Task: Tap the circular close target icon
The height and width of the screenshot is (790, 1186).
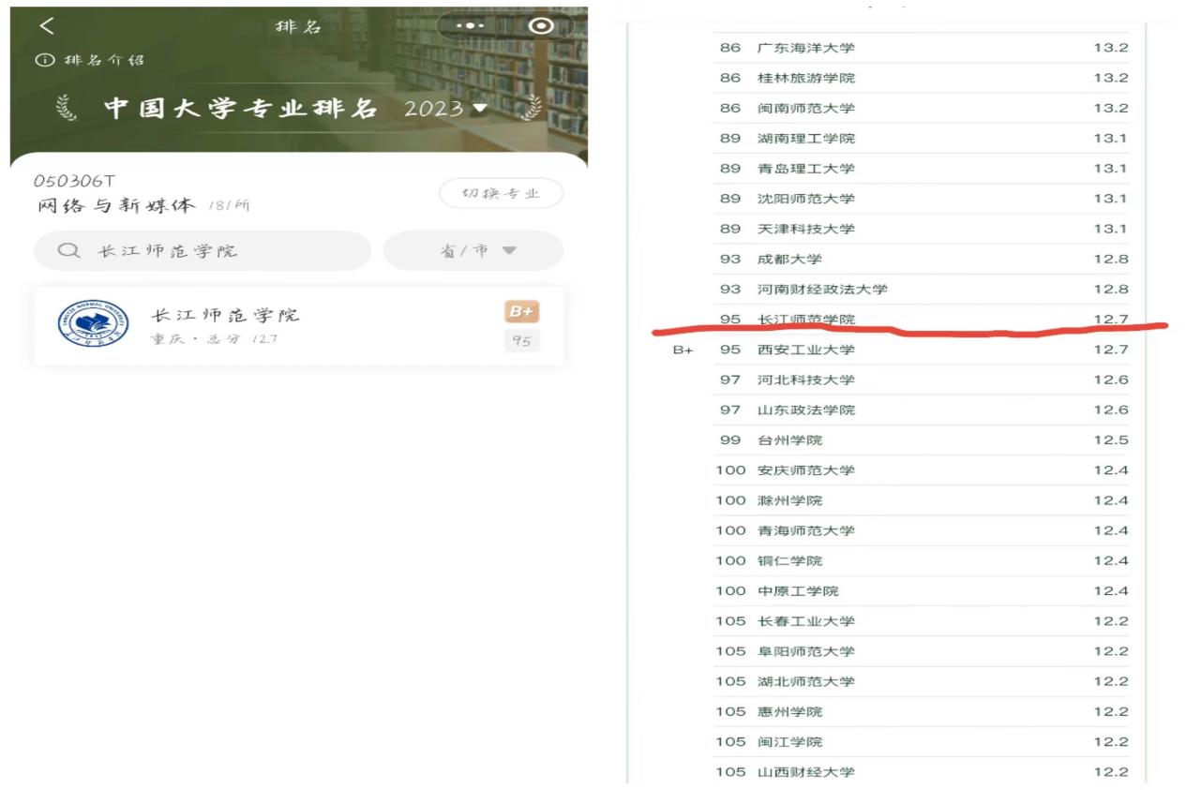Action: coord(541,26)
